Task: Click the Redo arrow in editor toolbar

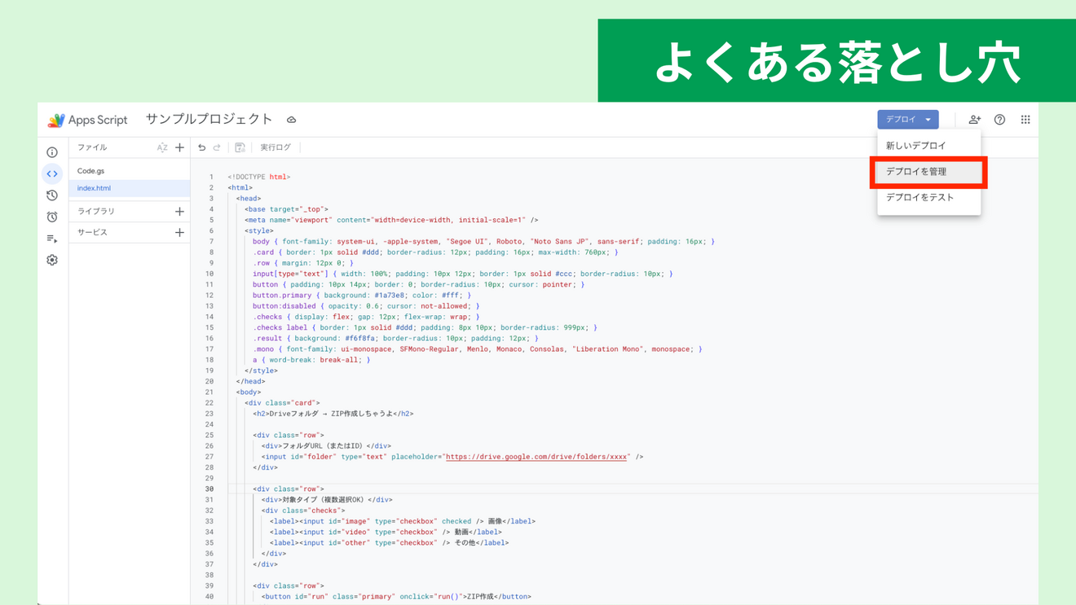Action: coord(217,147)
